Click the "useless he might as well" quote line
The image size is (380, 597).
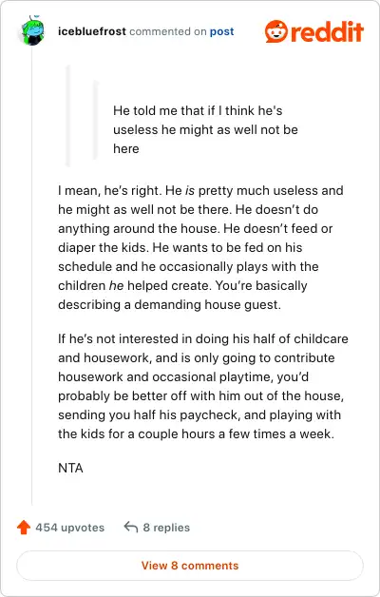(205, 129)
